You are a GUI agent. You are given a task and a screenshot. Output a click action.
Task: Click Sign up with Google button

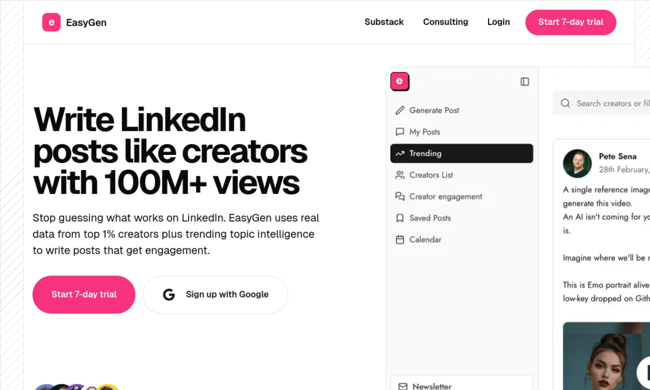tap(215, 295)
